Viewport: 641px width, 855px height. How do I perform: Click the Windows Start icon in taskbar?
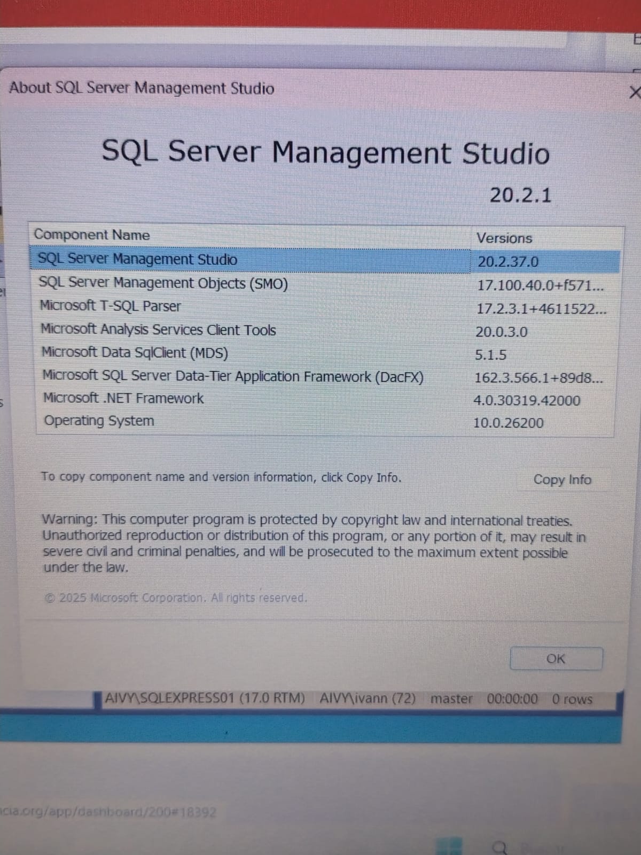point(449,846)
